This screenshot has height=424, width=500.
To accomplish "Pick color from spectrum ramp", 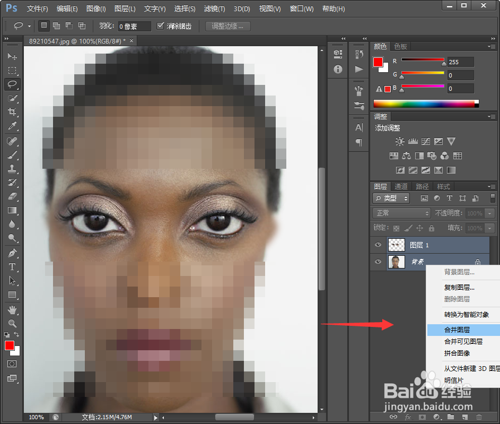I will [426, 103].
